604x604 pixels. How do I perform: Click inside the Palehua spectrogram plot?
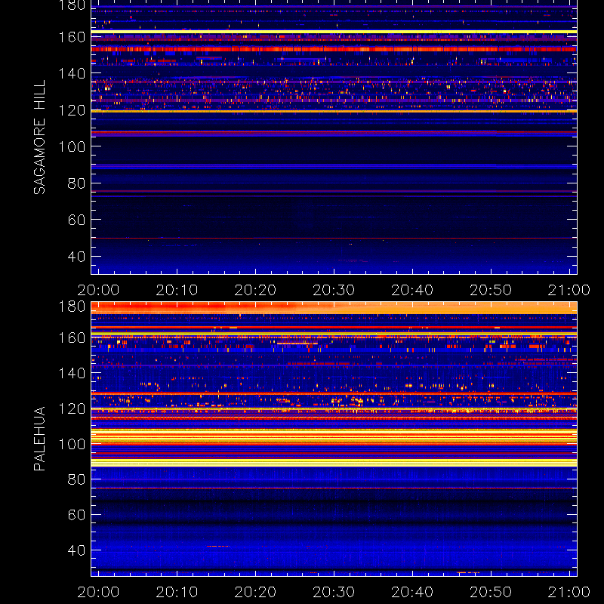tap(334, 439)
